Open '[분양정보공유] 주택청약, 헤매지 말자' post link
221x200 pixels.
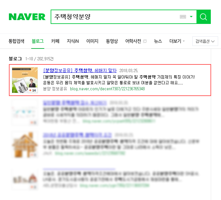coord(80,70)
